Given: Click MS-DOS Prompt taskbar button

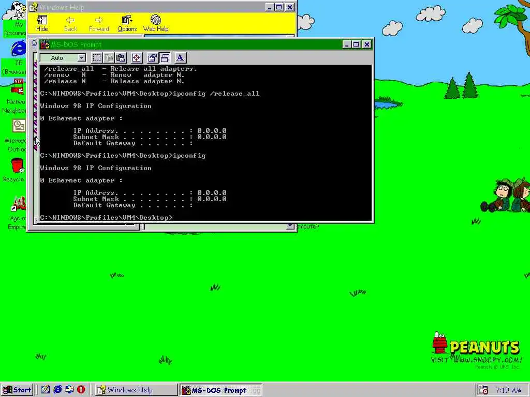Looking at the screenshot, I should point(220,390).
